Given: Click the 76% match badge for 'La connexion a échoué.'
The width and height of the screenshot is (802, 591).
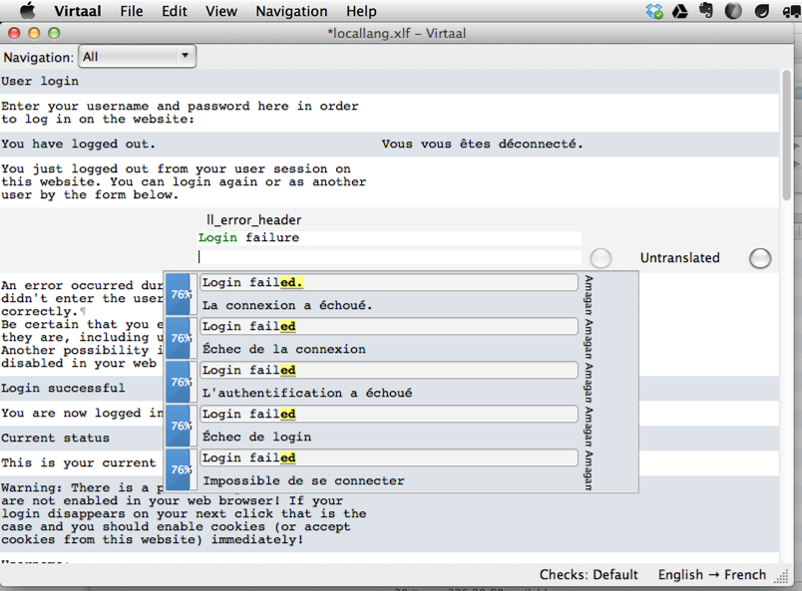Looking at the screenshot, I should [x=181, y=294].
